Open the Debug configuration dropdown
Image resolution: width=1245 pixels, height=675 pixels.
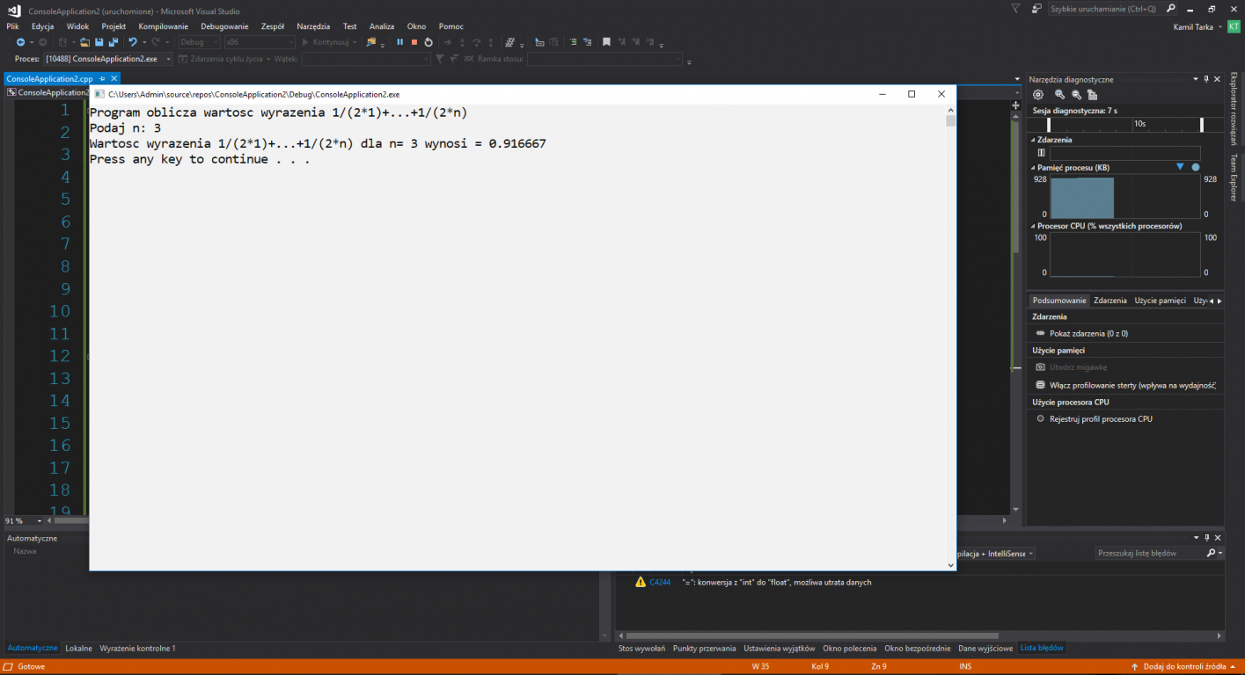[200, 42]
